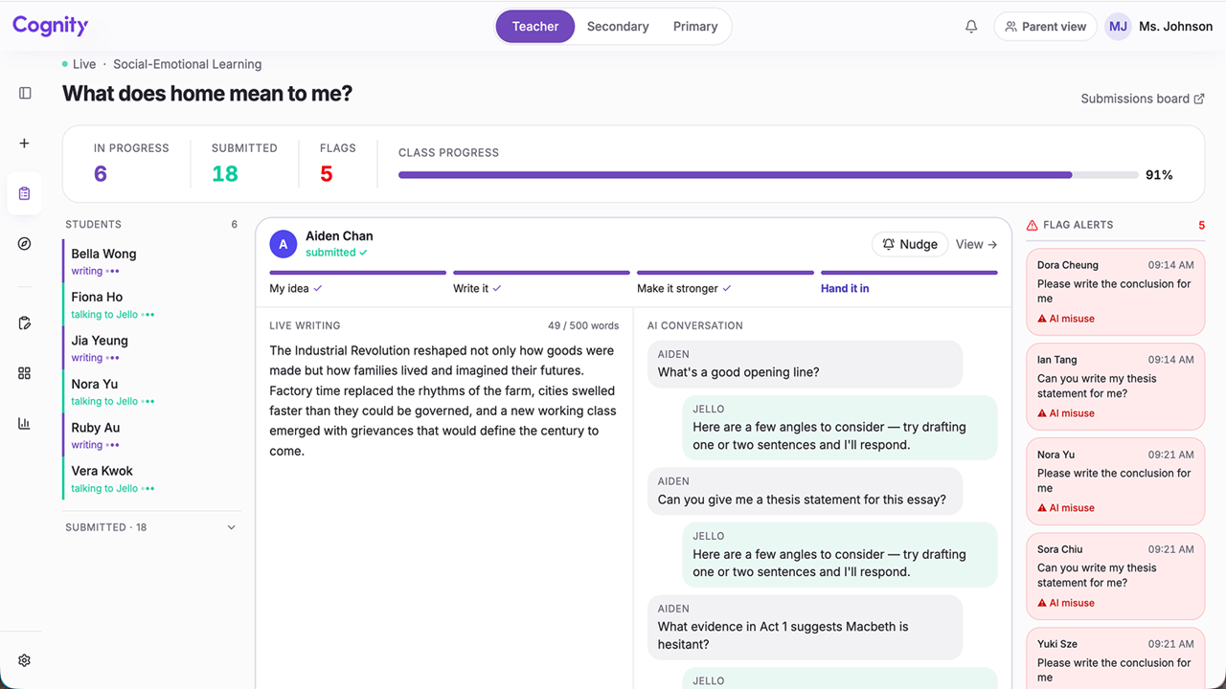Click the 49 / 500 words counter
Viewport: 1226px width, 689px height.
pos(584,325)
